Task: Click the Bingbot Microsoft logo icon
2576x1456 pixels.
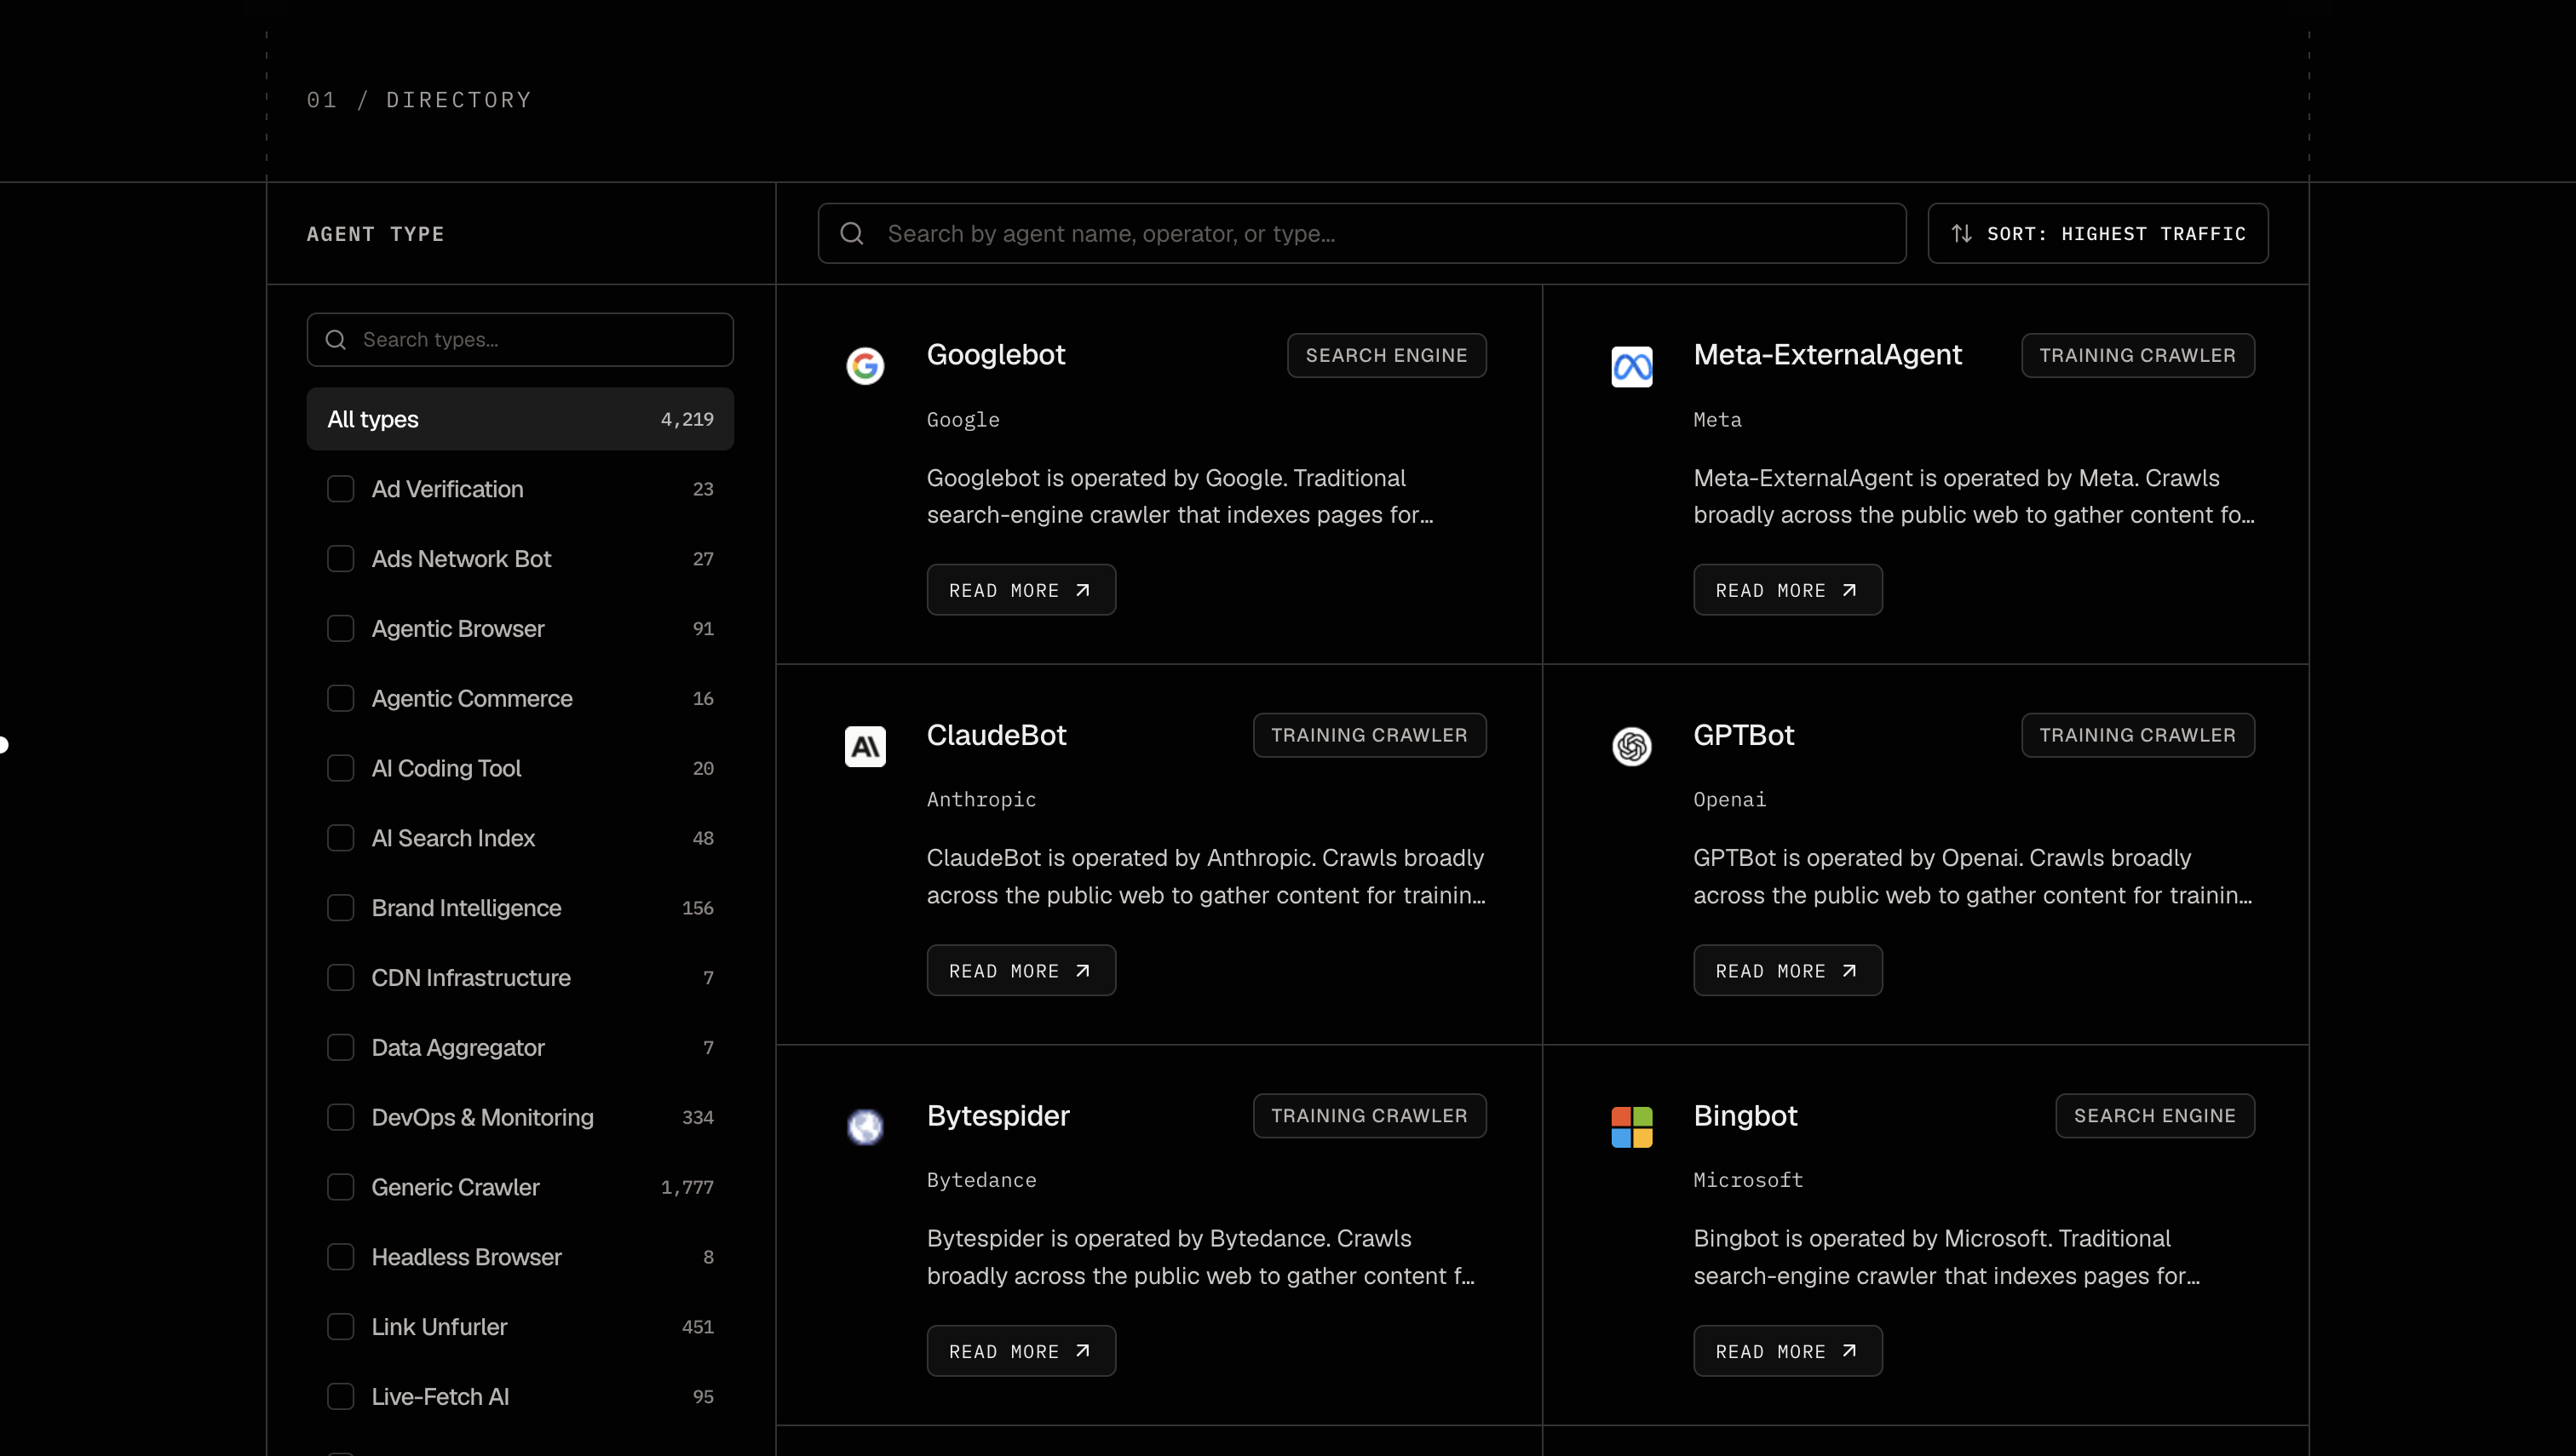Action: point(1630,1127)
